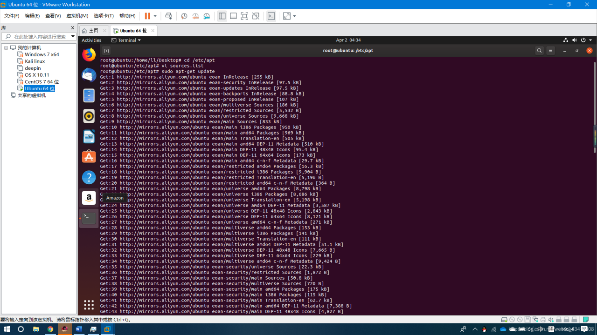Click the terminal search icon

(x=539, y=51)
